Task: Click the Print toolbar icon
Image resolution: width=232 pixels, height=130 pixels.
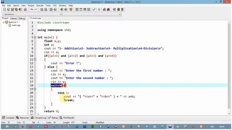Action: tap(25, 9)
